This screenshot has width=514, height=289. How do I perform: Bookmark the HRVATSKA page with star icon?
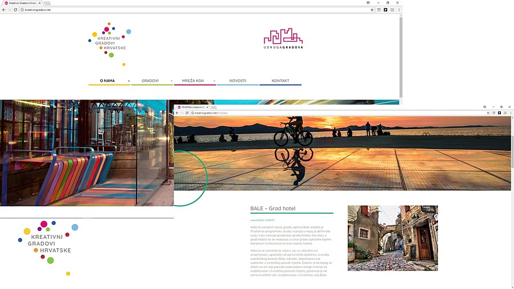[x=488, y=113]
